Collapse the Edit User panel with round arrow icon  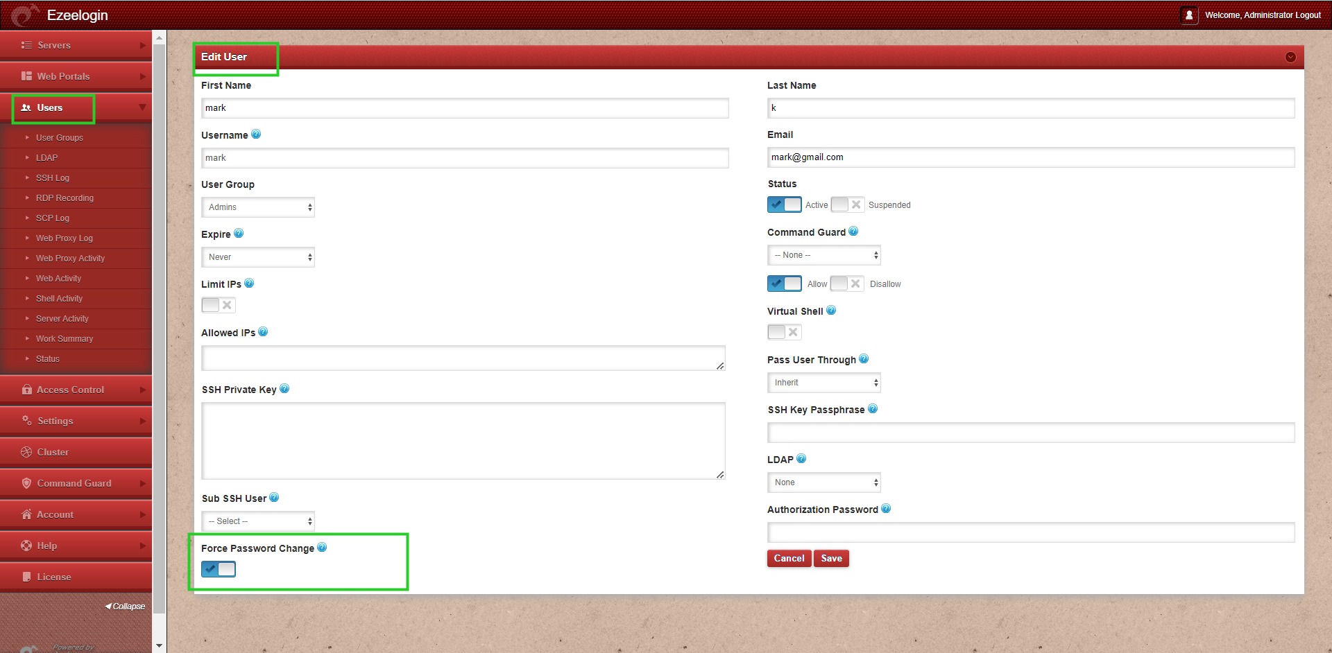(1290, 57)
